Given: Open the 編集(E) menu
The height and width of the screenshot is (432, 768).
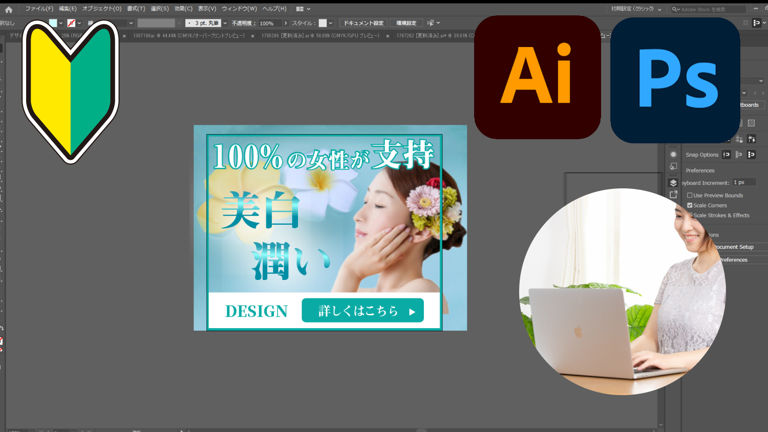Looking at the screenshot, I should (x=68, y=9).
